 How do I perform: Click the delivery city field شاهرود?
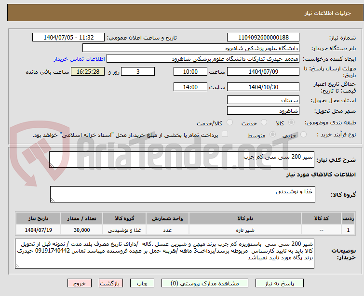[263, 111]
